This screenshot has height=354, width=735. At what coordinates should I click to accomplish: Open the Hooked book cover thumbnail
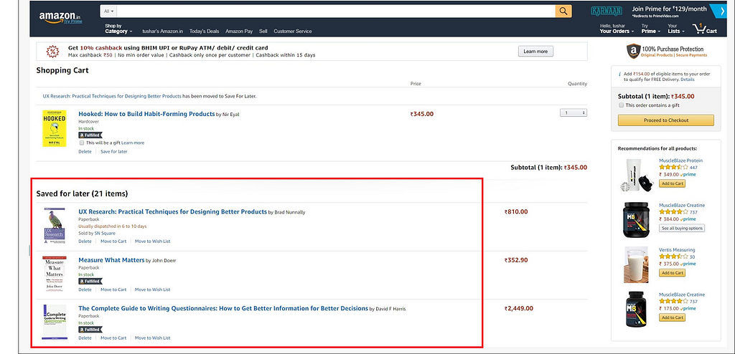coord(55,129)
